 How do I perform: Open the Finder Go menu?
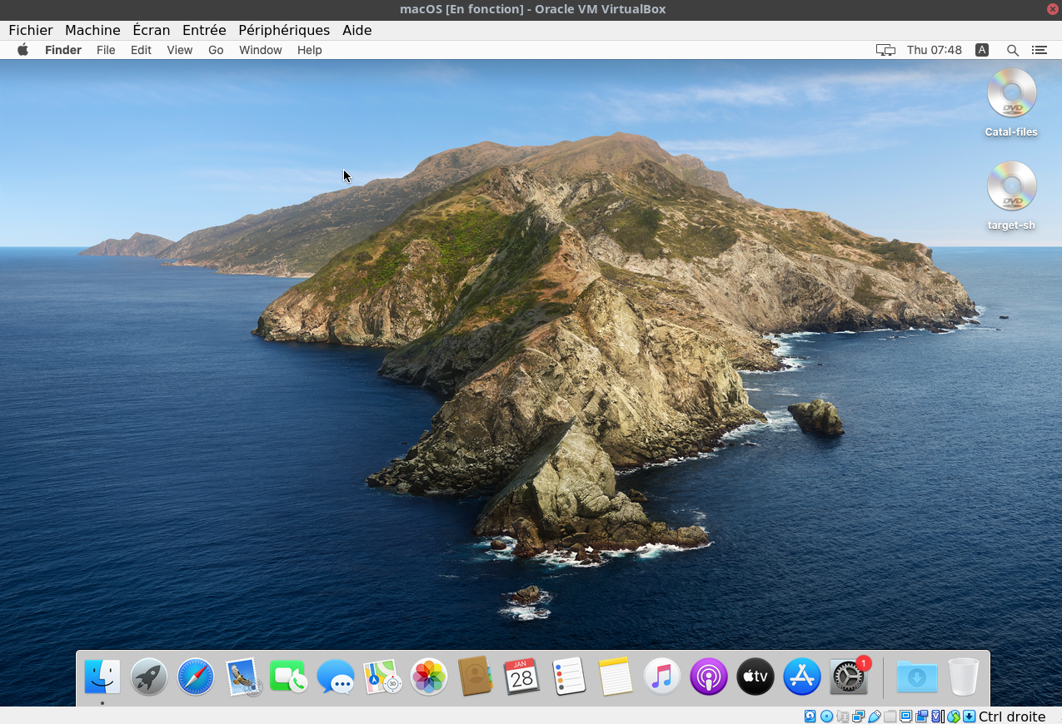point(216,50)
